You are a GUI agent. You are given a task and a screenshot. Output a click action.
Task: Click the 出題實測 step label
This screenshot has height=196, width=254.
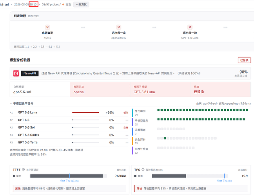tap(47, 33)
